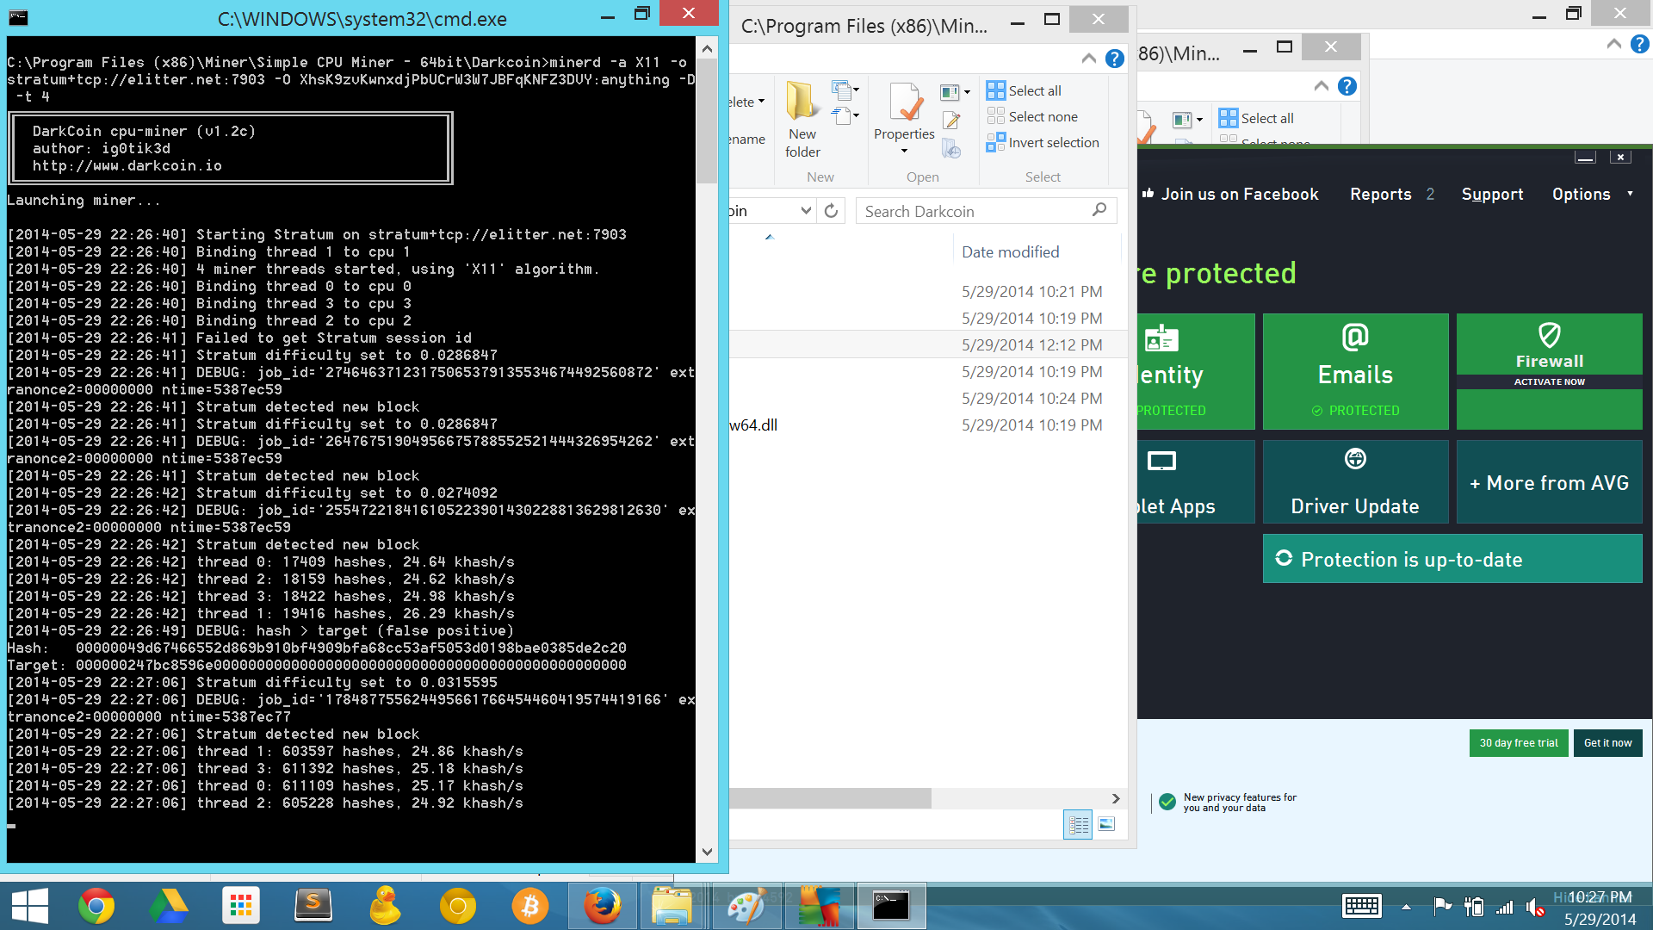Open Help in the second Explorer window
Viewport: 1653px width, 930px height.
point(1347,86)
